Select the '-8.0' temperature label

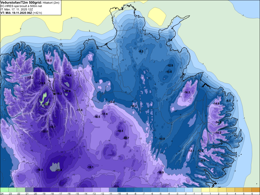pos(228,101)
